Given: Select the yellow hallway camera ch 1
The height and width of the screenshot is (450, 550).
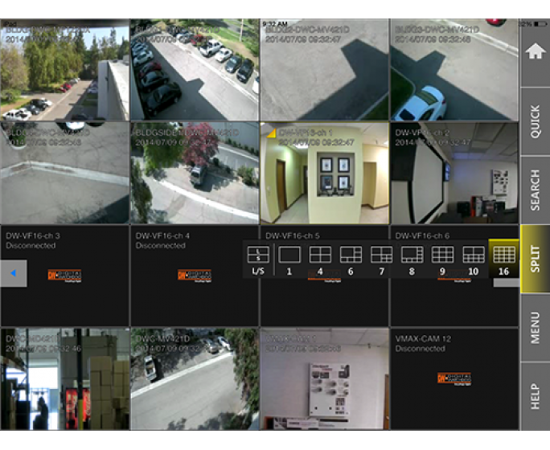Looking at the screenshot, I should pyautogui.click(x=325, y=173).
